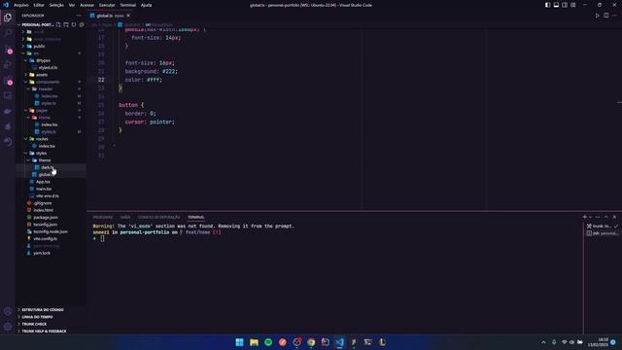
Task: Expand TRUNK HELP & FEEDBACK section
Action: tap(44, 331)
